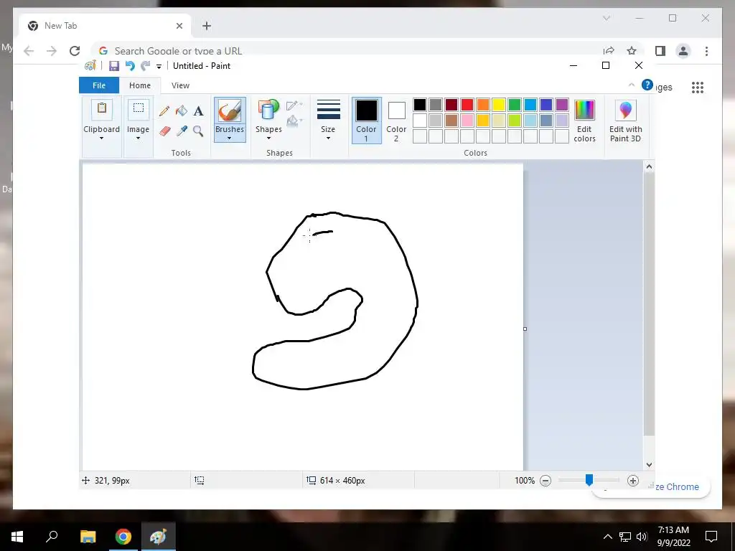Click the zoom out minus button
The width and height of the screenshot is (735, 551).
546,481
